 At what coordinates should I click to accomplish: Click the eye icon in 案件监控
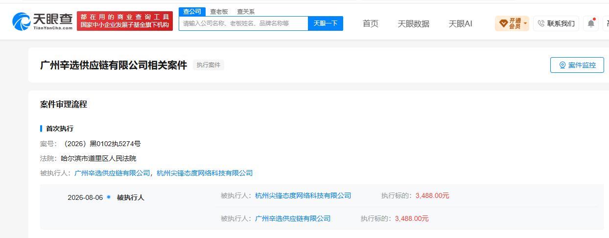click(x=562, y=65)
